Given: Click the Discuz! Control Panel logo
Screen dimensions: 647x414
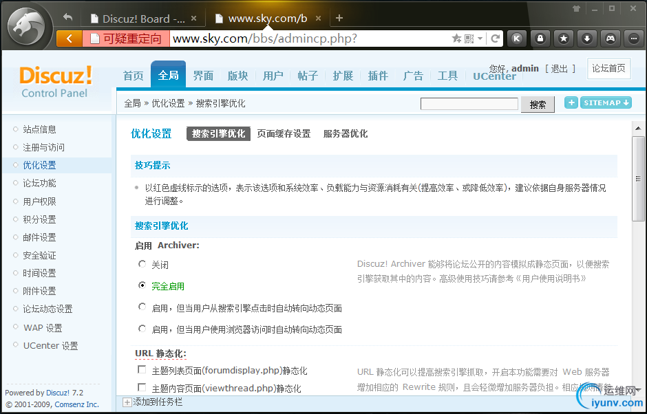Looking at the screenshot, I should pos(55,82).
